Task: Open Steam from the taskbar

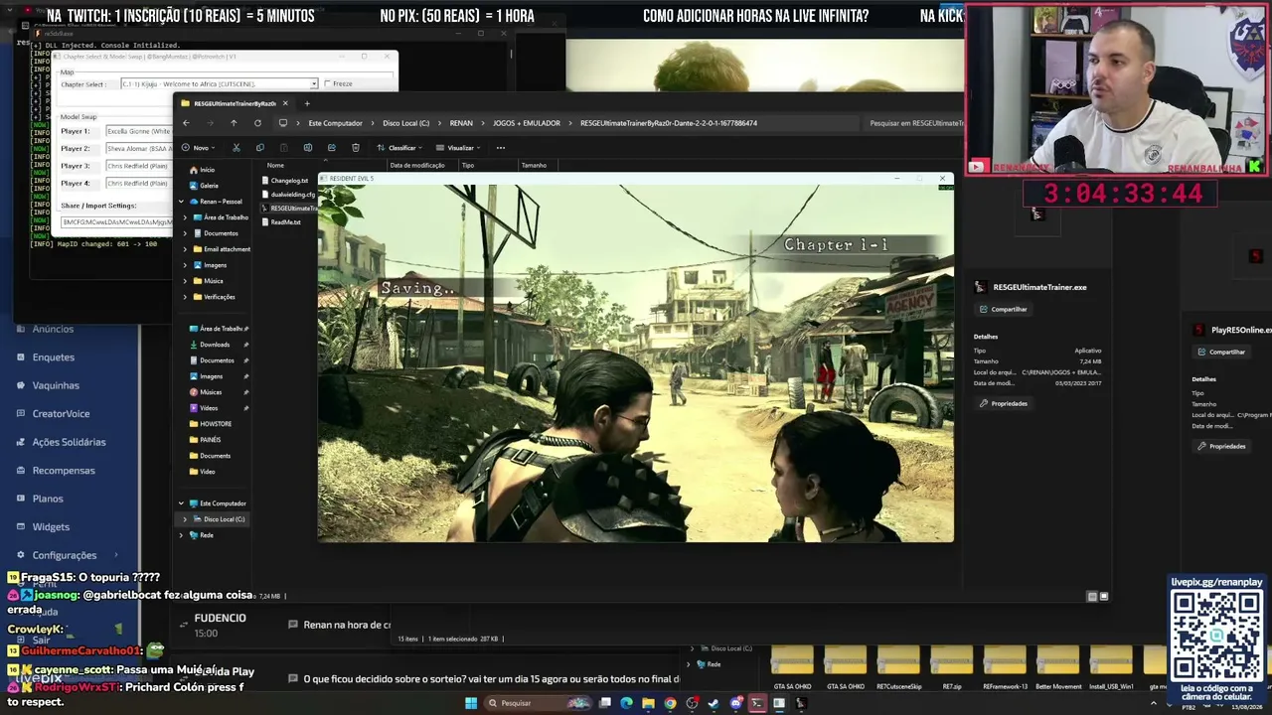Action: [714, 703]
